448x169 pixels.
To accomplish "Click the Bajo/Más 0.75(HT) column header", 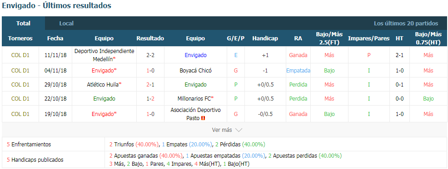I will click(428, 38).
